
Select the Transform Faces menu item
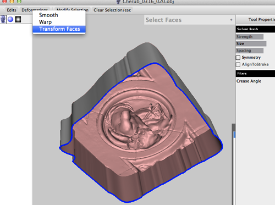coord(59,29)
